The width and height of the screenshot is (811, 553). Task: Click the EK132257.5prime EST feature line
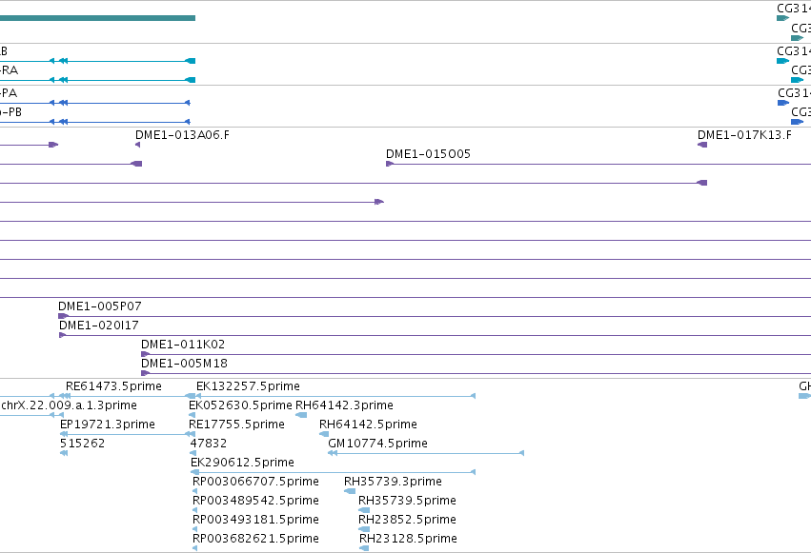coord(335,396)
